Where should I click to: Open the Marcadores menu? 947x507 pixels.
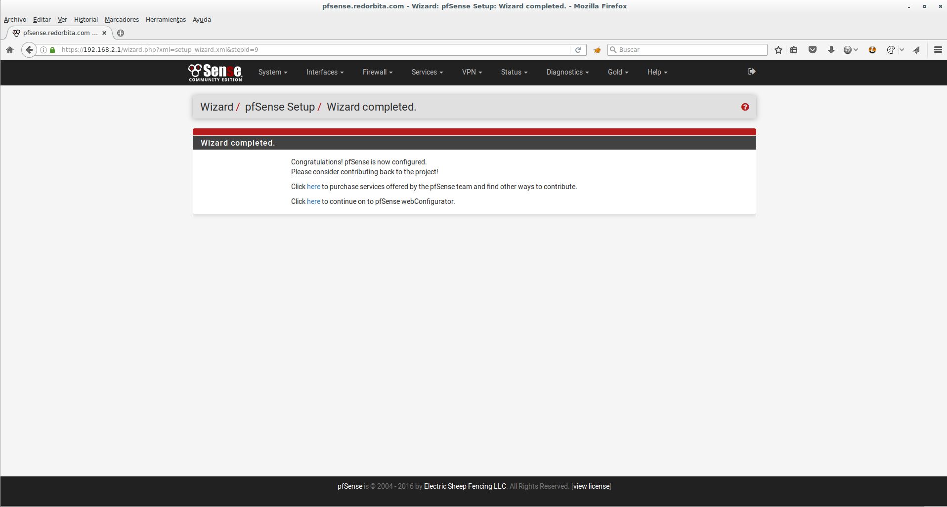122,20
